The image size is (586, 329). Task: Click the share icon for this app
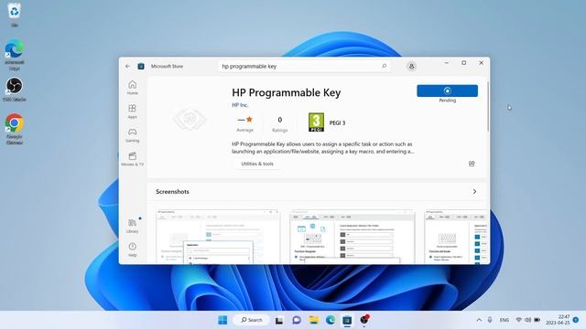pos(472,164)
